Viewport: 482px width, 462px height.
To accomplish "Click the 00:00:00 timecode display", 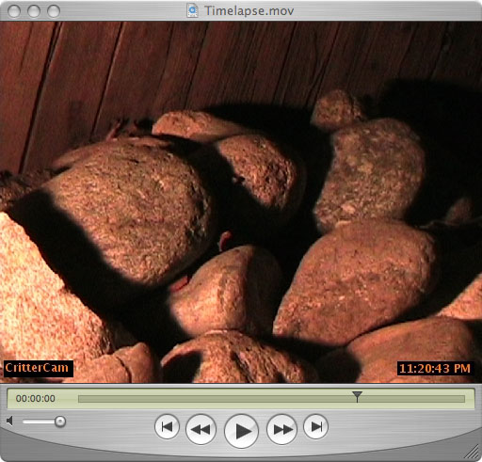I will 36,399.
